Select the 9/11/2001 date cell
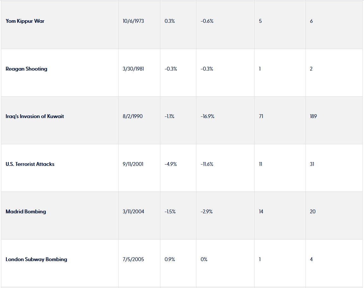This screenshot has height=288, width=364. [x=133, y=164]
